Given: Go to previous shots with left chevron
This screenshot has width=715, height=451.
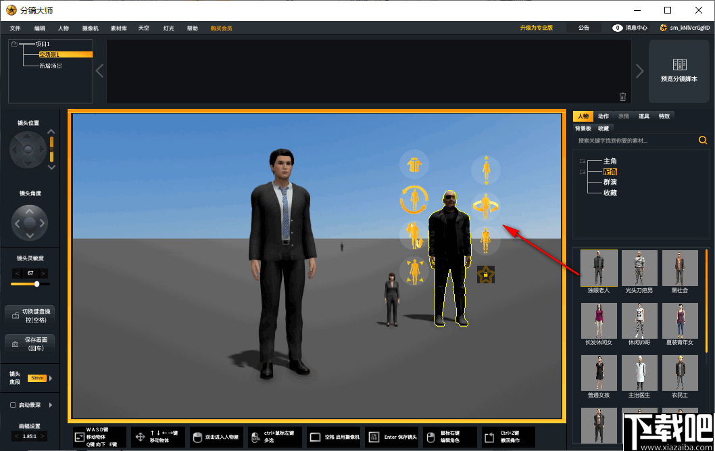Looking at the screenshot, I should point(99,71).
